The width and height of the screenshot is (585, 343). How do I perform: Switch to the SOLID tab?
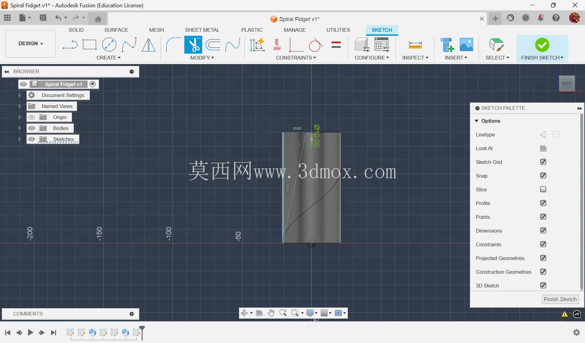[x=76, y=30]
